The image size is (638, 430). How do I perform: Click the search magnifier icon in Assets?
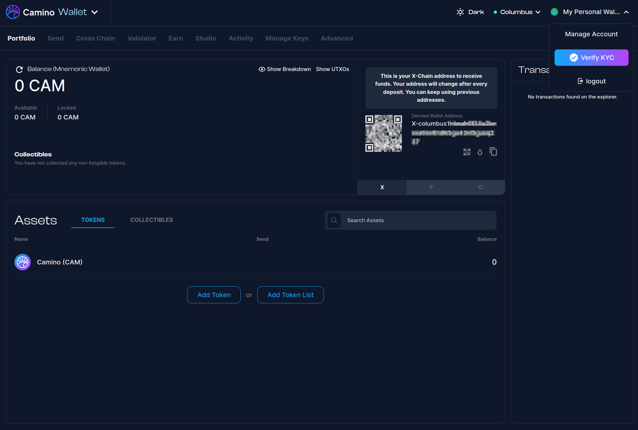pos(334,220)
